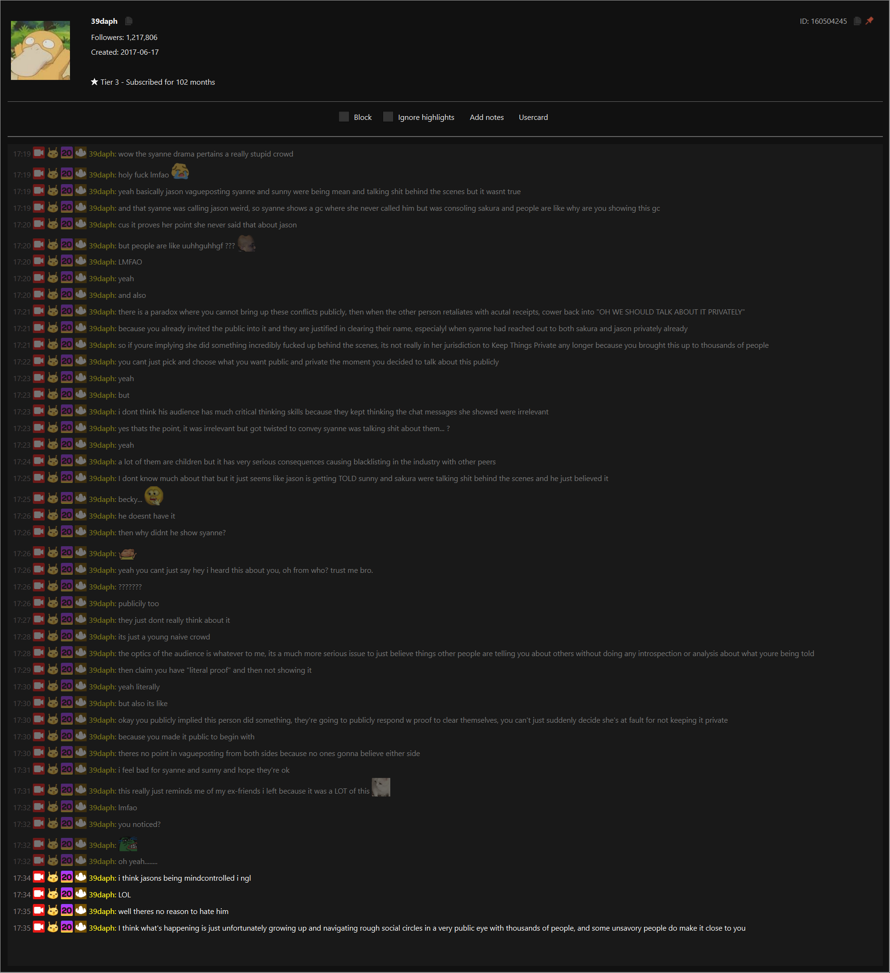Click the crying emote after 'holy fuck lmfao'
The width and height of the screenshot is (890, 973).
tap(180, 171)
